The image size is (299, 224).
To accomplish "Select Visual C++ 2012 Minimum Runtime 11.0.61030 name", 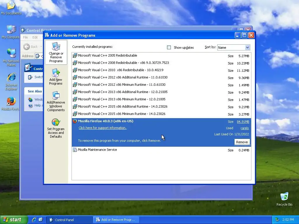I will (x=122, y=85).
